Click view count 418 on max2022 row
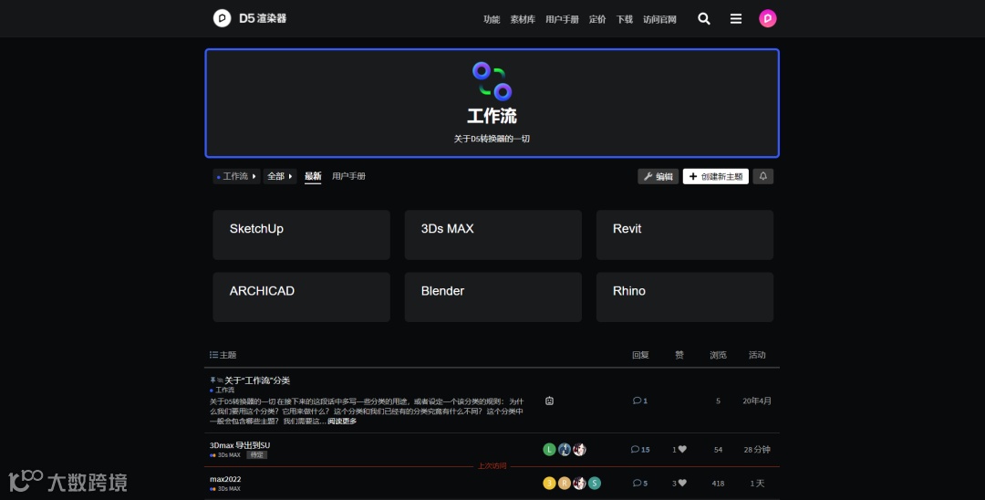This screenshot has height=500, width=985. [718, 483]
